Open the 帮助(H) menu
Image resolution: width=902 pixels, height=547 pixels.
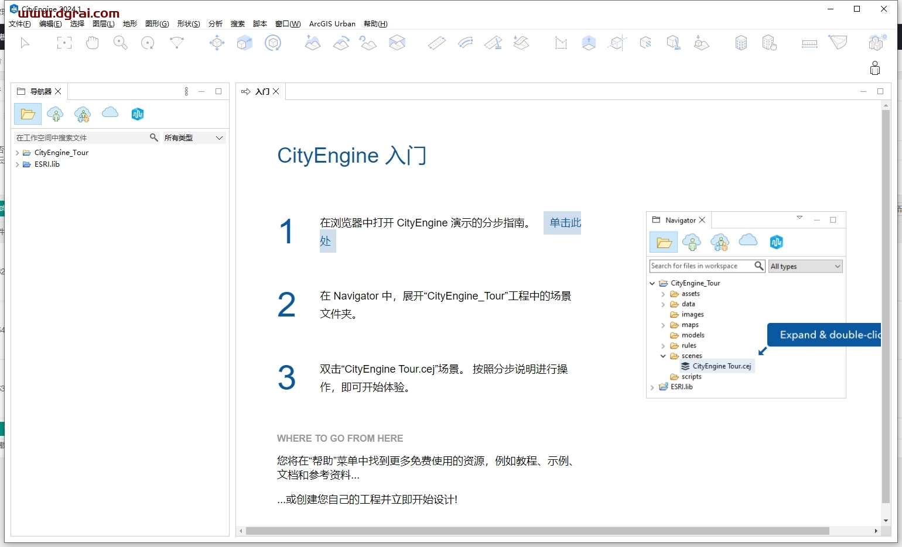[375, 24]
